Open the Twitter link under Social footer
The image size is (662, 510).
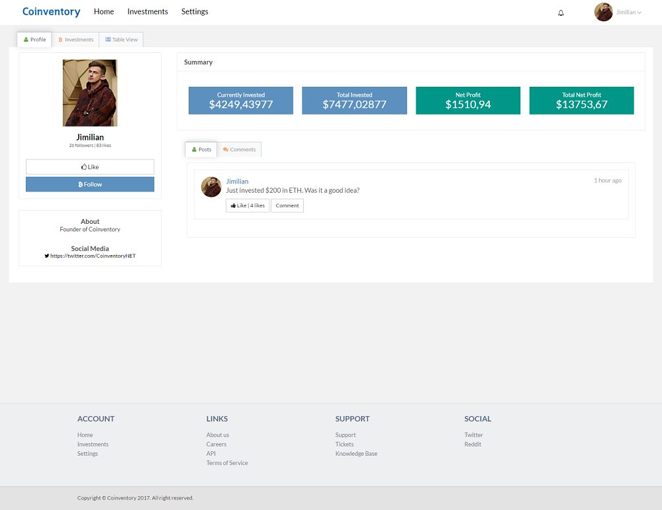coord(474,434)
